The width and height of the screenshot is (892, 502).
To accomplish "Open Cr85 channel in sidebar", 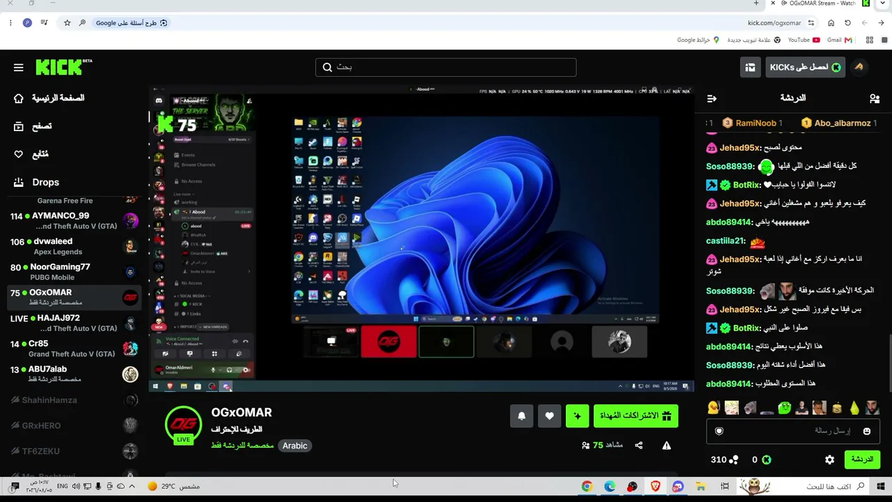I will pyautogui.click(x=74, y=349).
